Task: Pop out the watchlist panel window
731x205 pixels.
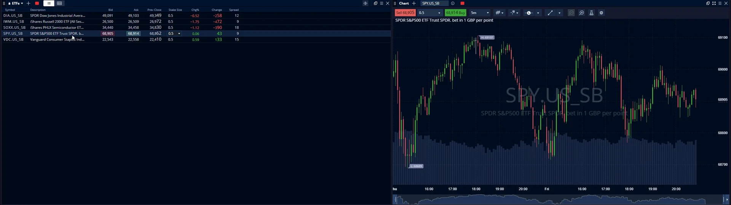Action: tap(375, 3)
